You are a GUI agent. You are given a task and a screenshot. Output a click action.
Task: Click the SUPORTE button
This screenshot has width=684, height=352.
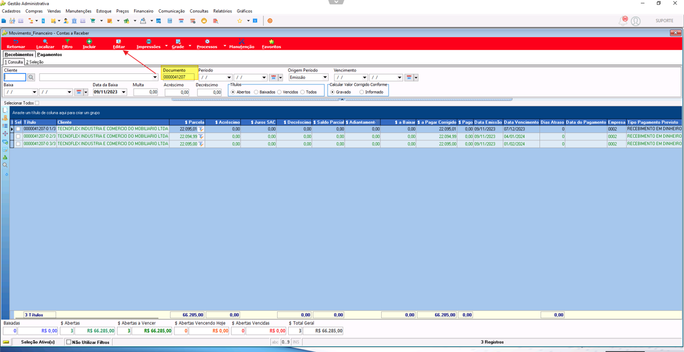pos(665,20)
